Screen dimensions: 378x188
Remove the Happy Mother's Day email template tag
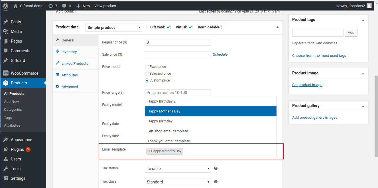pos(149,151)
